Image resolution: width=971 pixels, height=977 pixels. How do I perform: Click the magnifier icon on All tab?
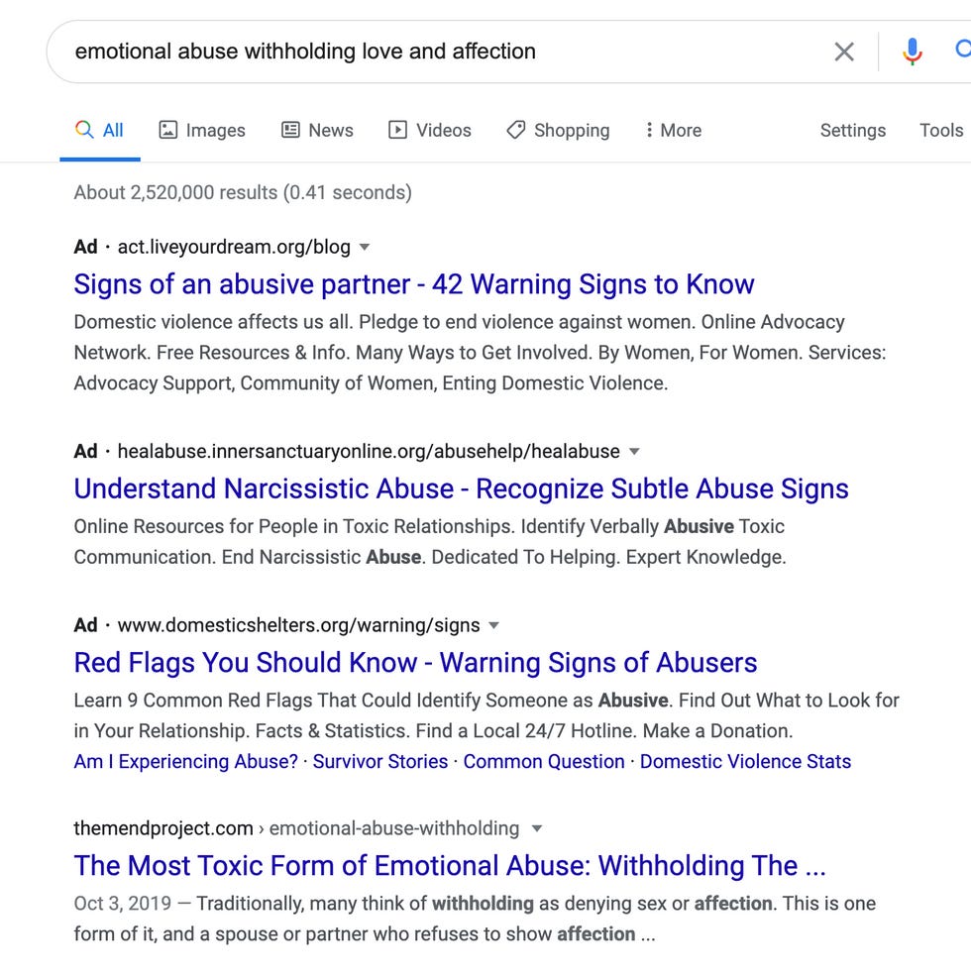pyautogui.click(x=84, y=130)
